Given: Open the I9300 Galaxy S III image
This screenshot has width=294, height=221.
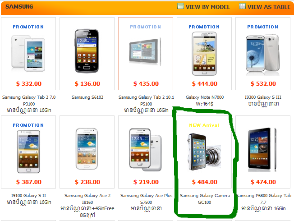Looking at the screenshot, I should 263,53.
